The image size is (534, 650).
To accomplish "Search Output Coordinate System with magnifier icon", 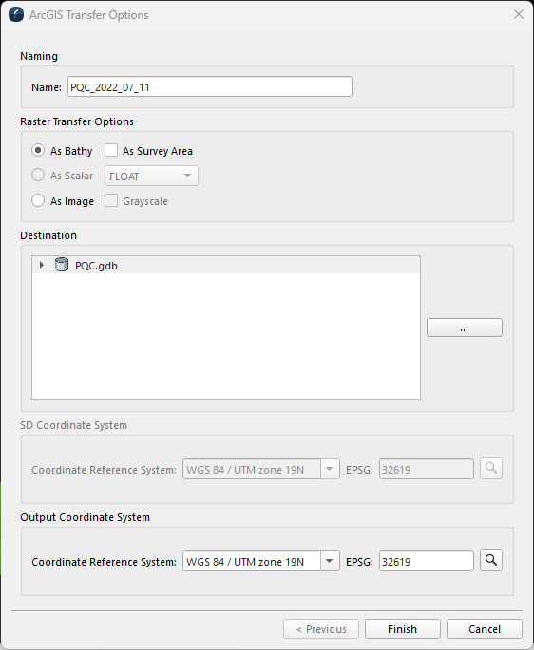I will point(491,561).
